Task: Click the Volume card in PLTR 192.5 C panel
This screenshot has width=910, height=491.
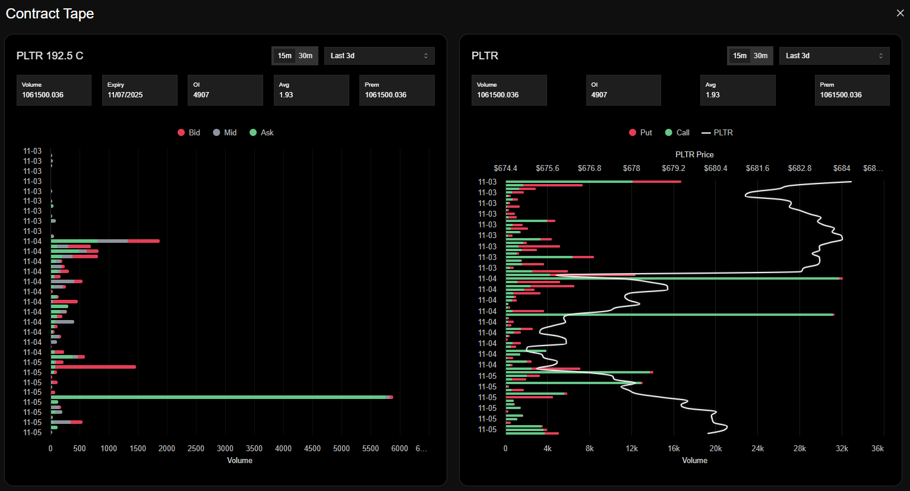Action: (x=54, y=90)
